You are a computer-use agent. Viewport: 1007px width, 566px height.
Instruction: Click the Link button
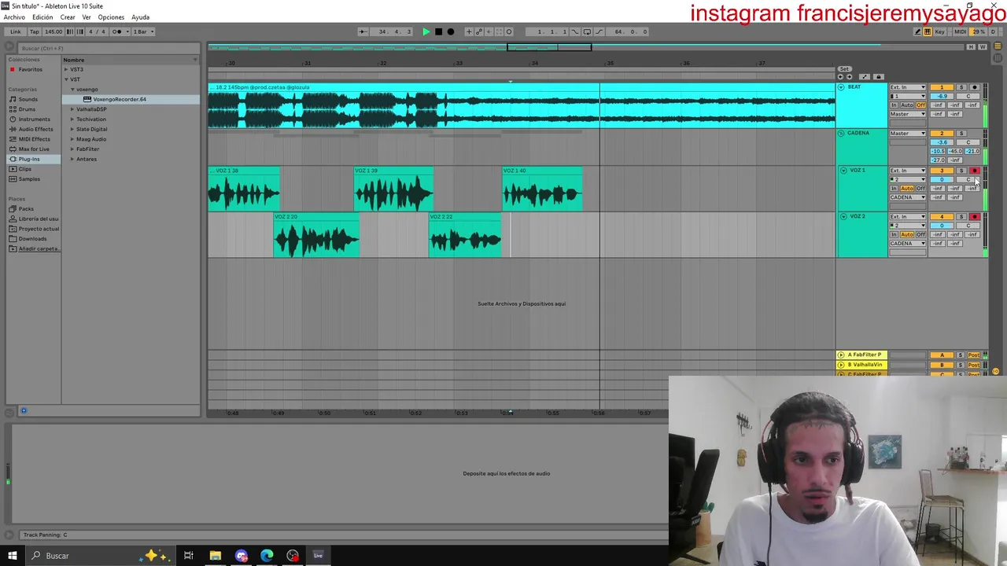click(15, 31)
